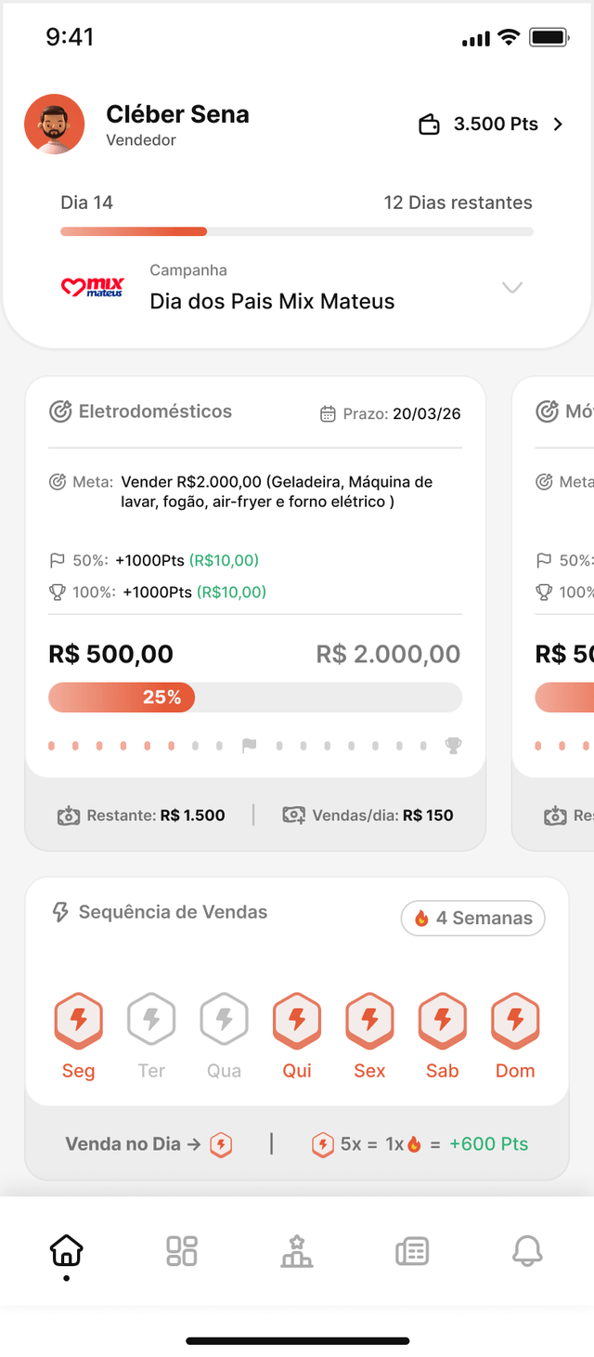Image resolution: width=594 pixels, height=1357 pixels.
Task: Toggle the Dom lightning streak badge
Action: click(x=515, y=1019)
